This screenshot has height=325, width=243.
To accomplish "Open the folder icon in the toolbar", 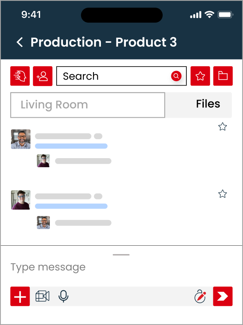I will [223, 76].
